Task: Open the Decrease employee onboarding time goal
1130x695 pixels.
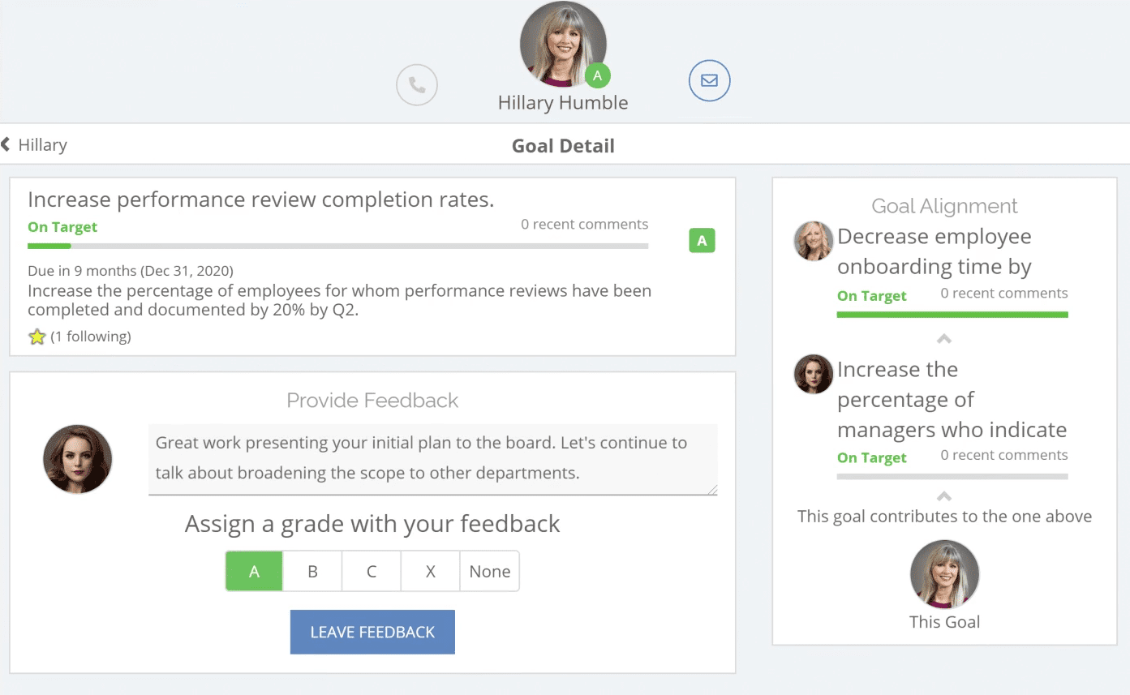Action: (934, 251)
